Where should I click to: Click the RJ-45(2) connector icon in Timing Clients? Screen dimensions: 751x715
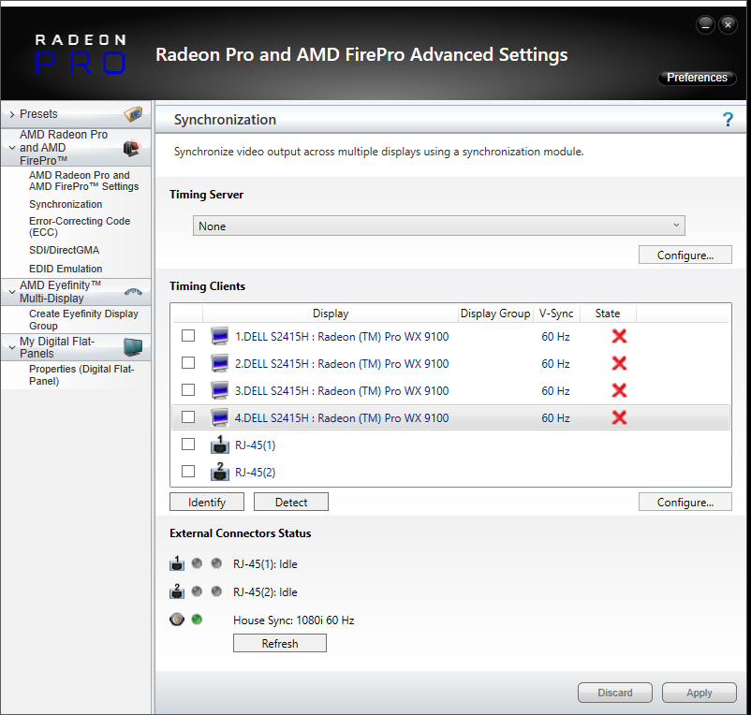220,472
